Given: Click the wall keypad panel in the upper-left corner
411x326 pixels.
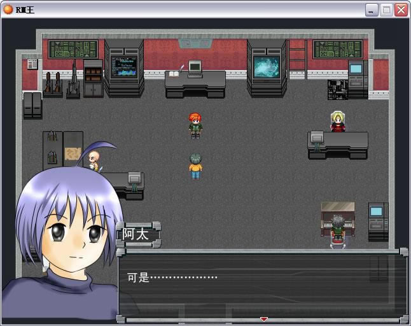Looking at the screenshot, I should point(32,64).
